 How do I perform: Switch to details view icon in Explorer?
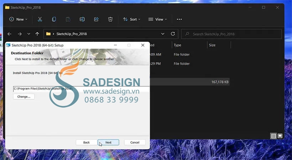pyautogui.click(x=273, y=136)
